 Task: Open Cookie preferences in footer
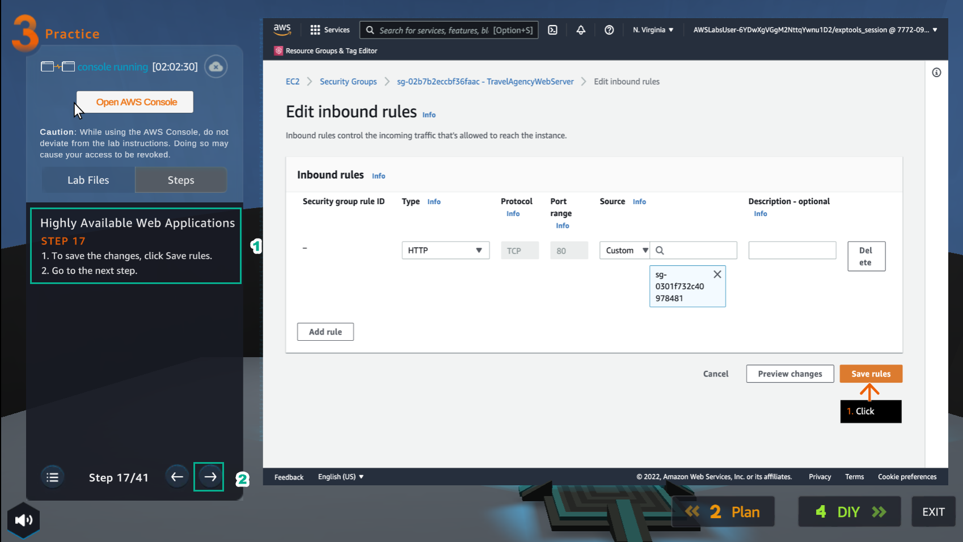(907, 477)
